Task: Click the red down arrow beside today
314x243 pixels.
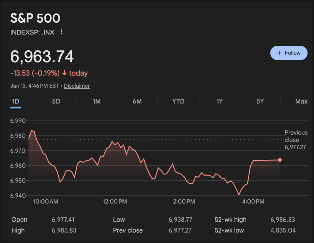Action: coord(64,73)
